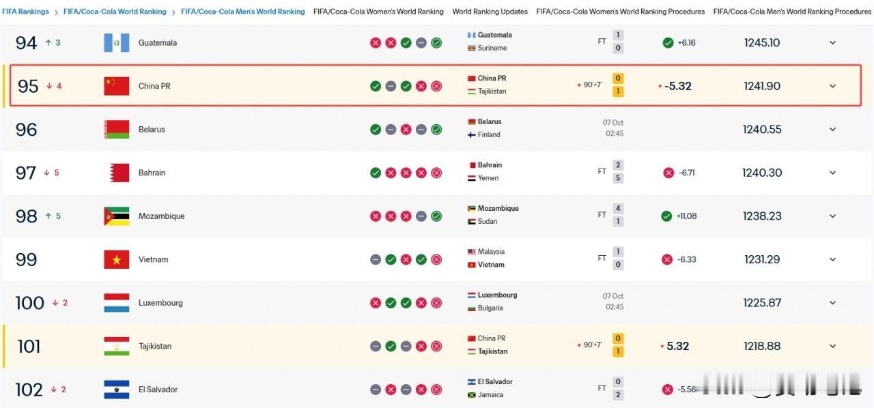Show details for the Vietnam row

click(832, 259)
